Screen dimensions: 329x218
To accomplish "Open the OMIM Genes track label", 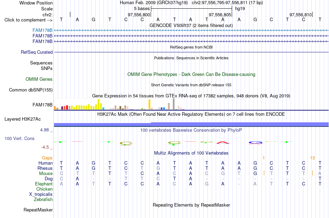I will point(39,79).
